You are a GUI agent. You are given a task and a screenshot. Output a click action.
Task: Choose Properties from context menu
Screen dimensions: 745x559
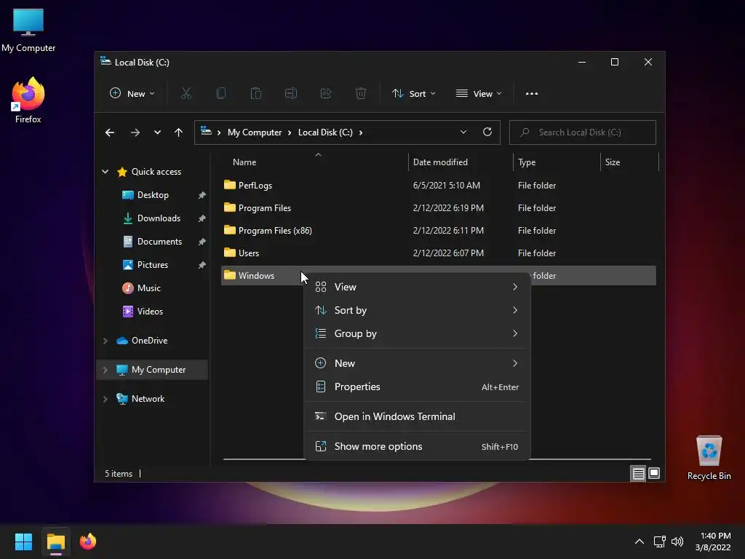click(x=417, y=387)
